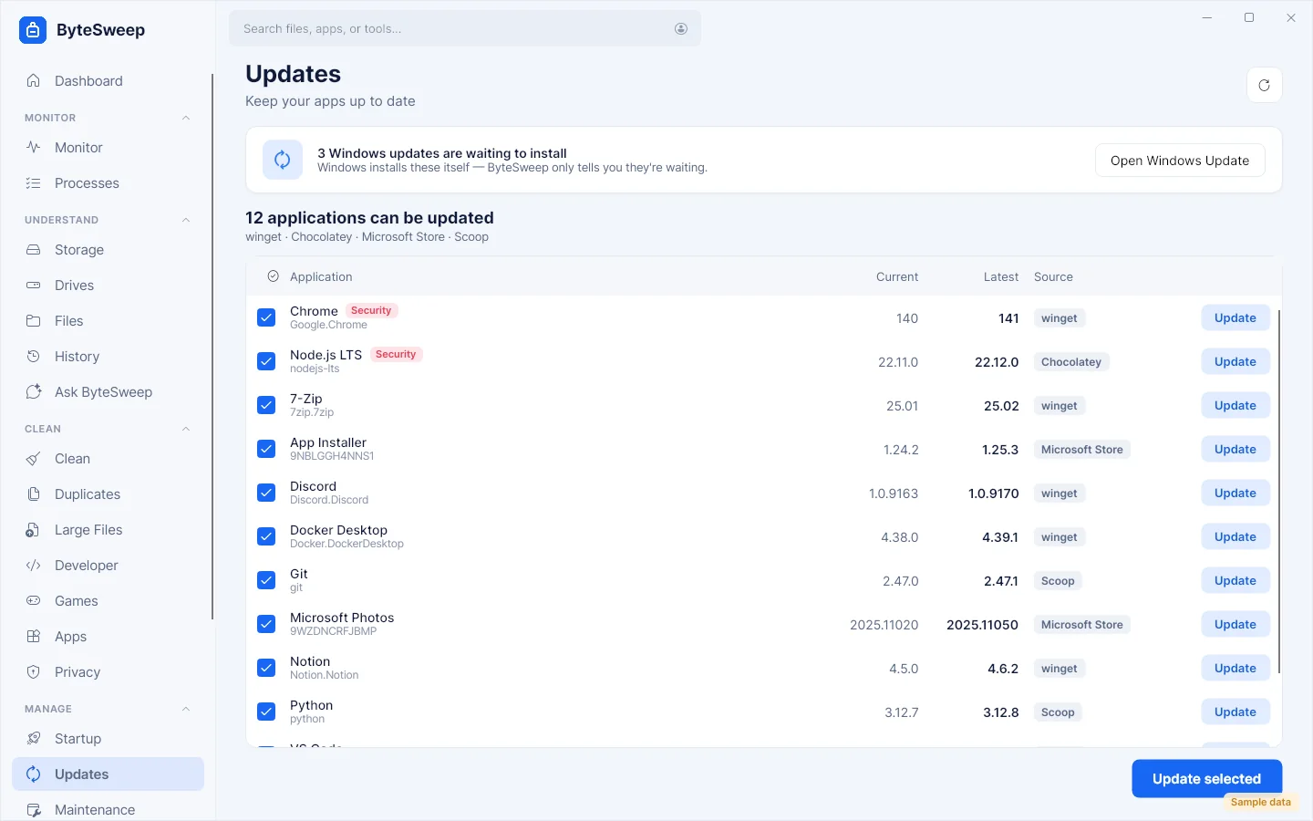Go to the Startup page
This screenshot has height=821, width=1313.
(108, 738)
